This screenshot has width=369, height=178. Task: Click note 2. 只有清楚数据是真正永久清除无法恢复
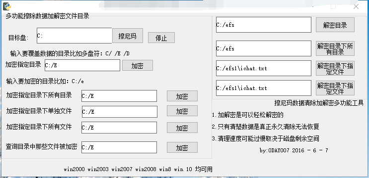click(x=266, y=127)
